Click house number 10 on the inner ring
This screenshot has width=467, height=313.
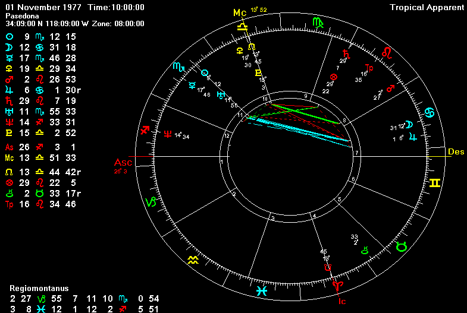tap(265, 99)
